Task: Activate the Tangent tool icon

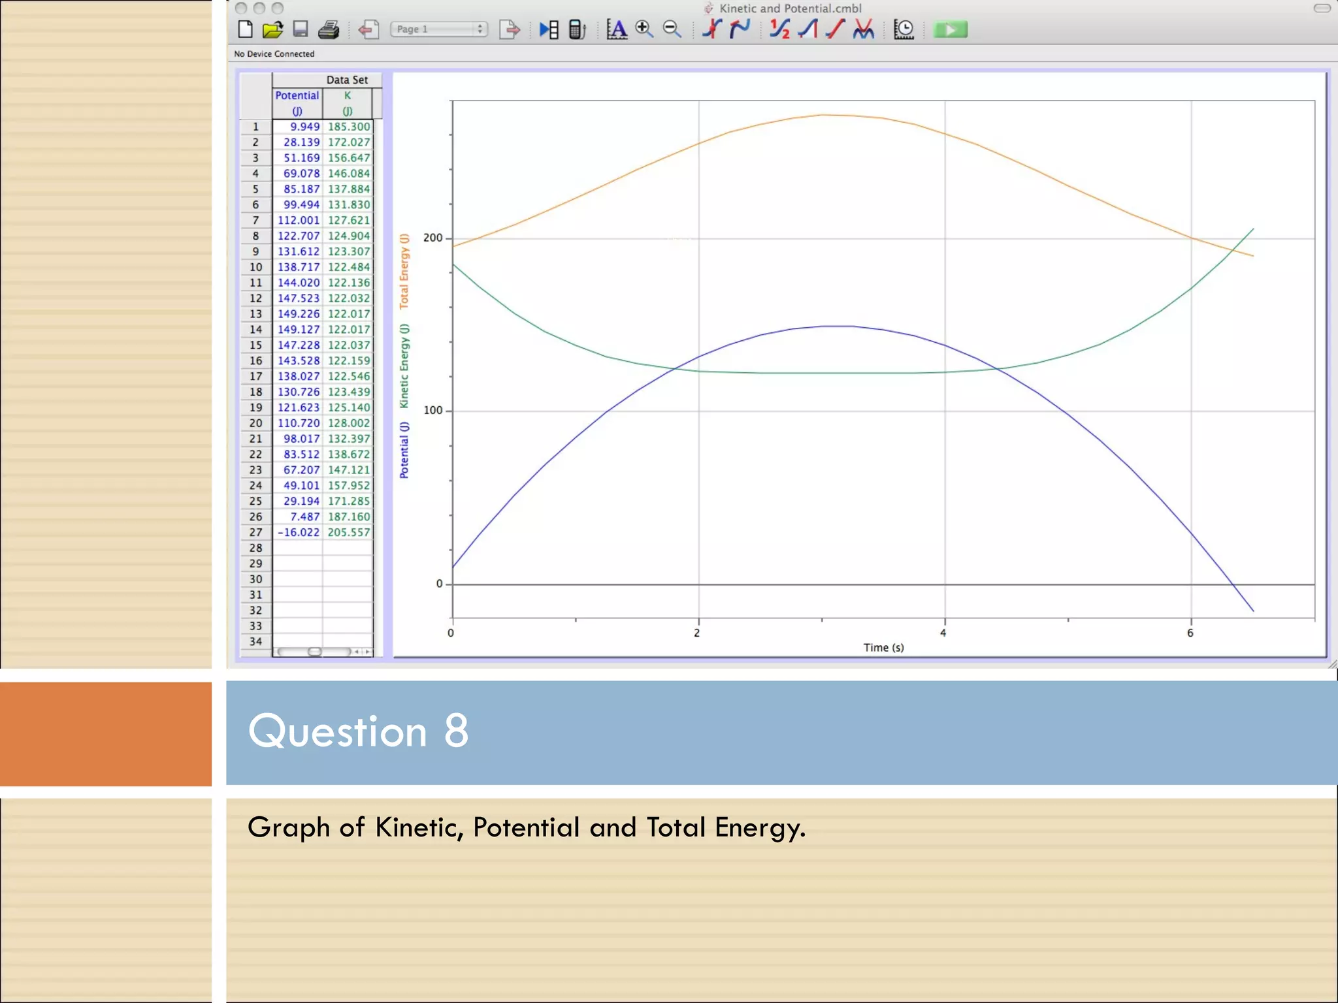Action: point(740,29)
